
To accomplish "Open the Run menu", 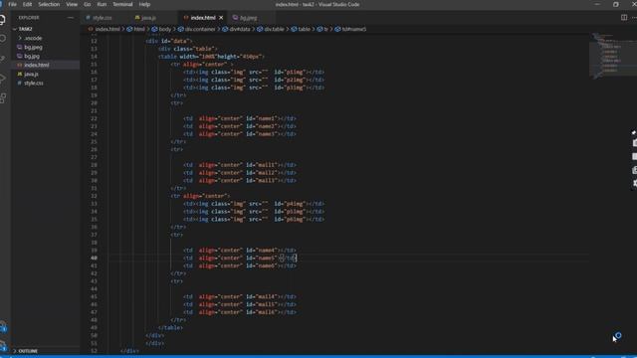I will [x=102, y=4].
